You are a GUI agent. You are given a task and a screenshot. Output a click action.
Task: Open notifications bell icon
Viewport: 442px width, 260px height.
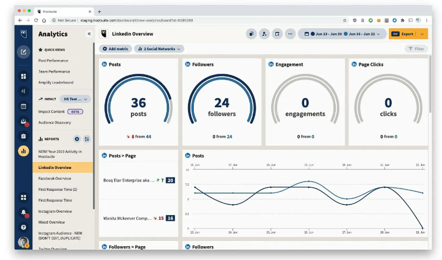coord(24,213)
